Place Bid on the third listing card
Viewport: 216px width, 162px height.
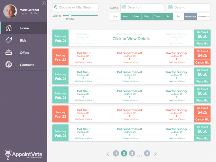[202, 81]
